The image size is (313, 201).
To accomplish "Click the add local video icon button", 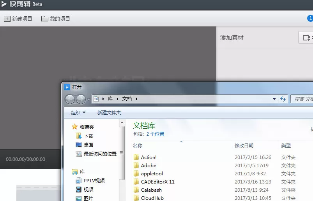I will coord(306,37).
